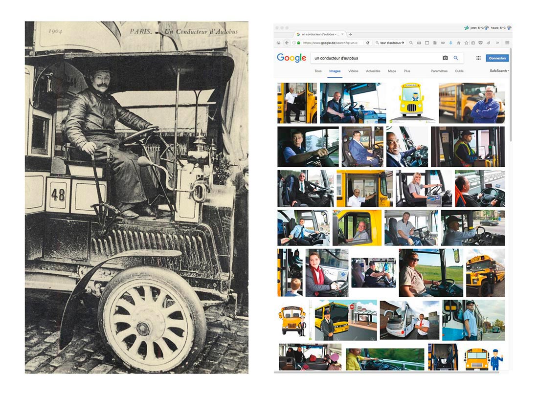Image resolution: width=538 pixels, height=395 pixels.
Task: Open the Paramètres settings dropdown
Action: [439, 71]
